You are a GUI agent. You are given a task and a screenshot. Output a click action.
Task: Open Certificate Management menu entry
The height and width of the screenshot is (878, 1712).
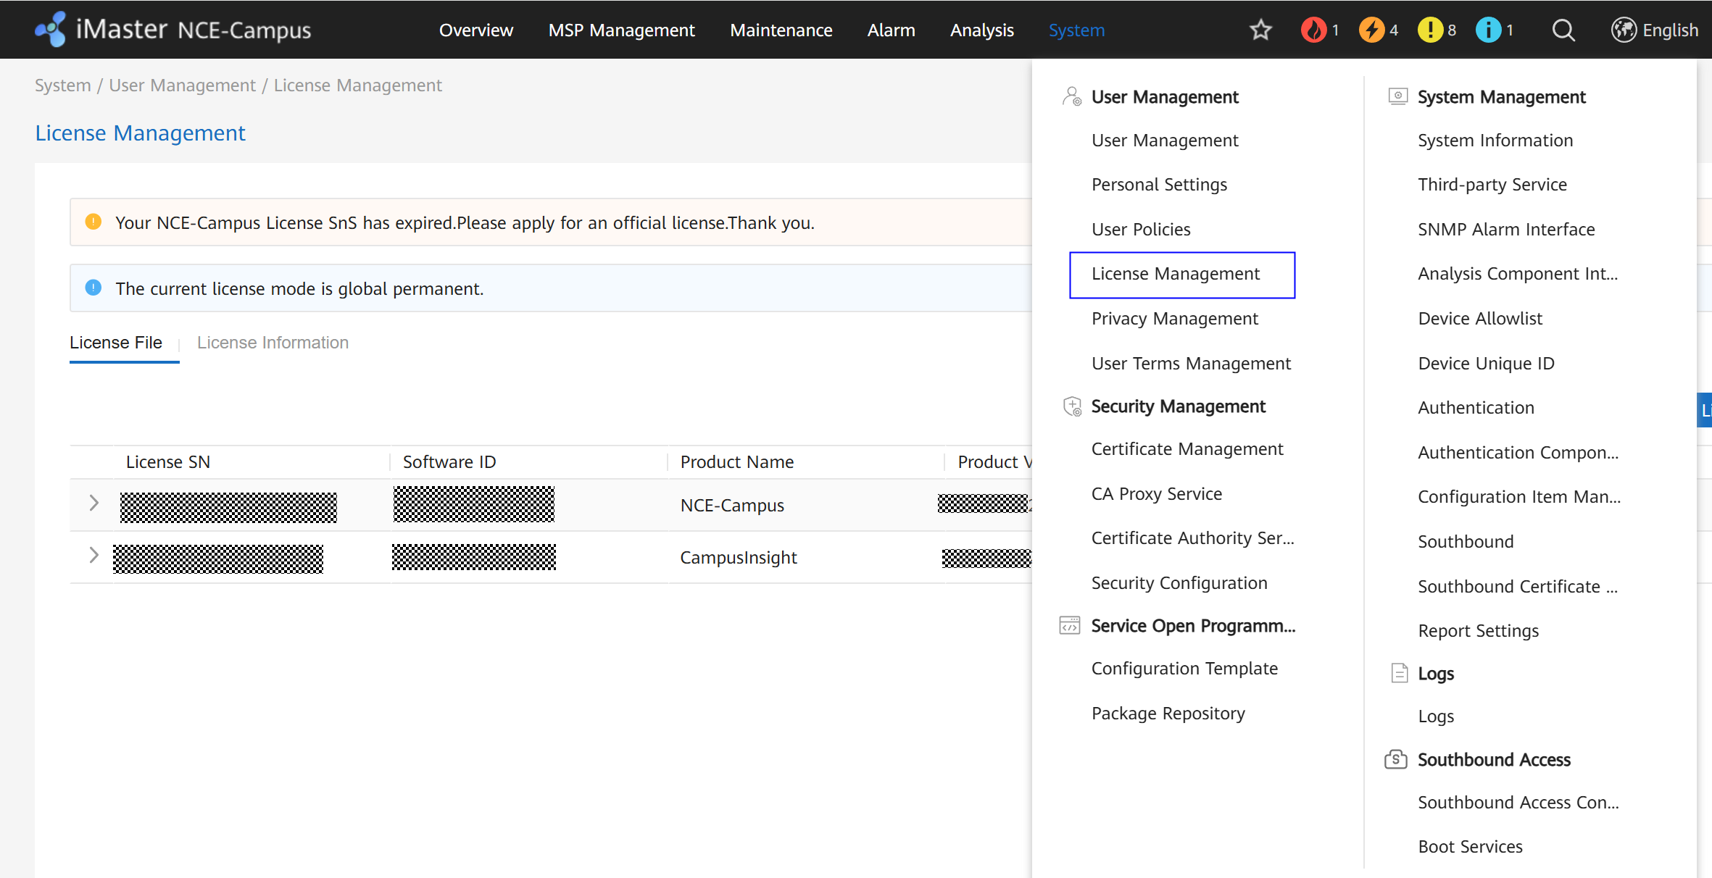coord(1187,449)
